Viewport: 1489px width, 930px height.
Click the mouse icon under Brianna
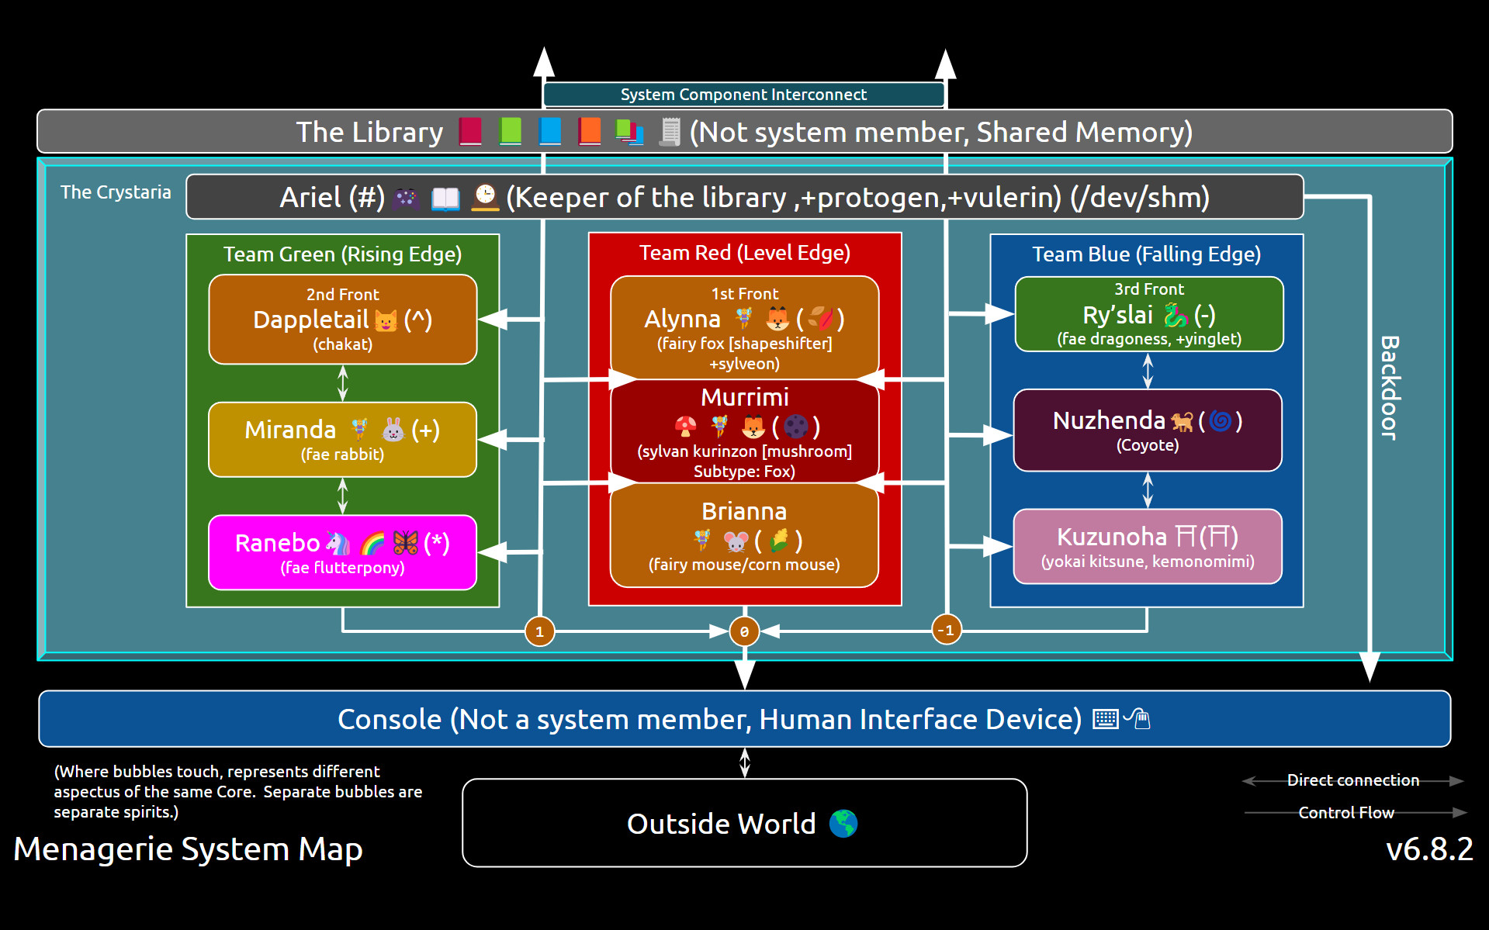coord(736,541)
